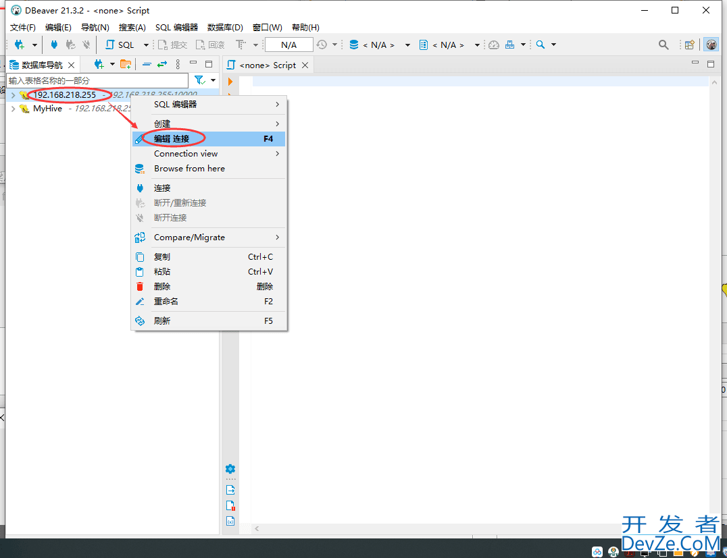Click the 回滚 rollback button

[210, 45]
